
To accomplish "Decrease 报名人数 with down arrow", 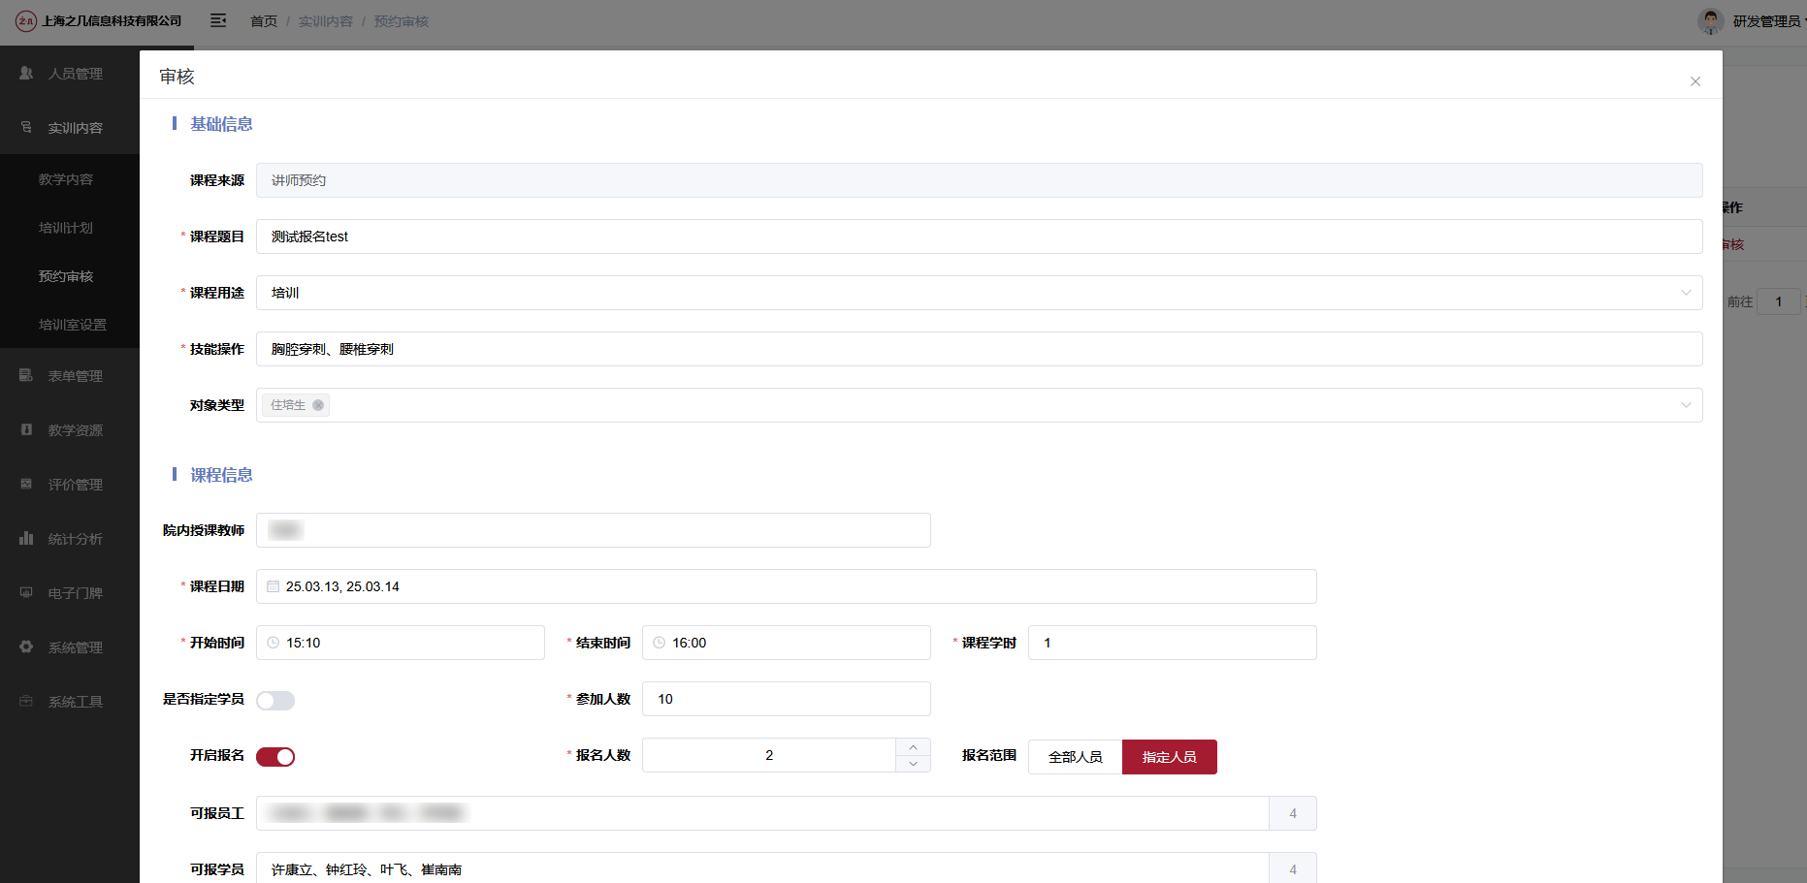I will coord(913,764).
